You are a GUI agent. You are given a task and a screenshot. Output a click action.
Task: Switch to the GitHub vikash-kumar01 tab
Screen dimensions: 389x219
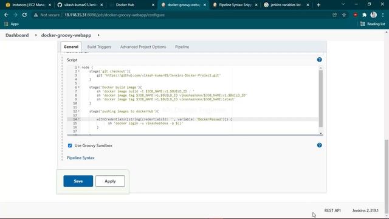pyautogui.click(x=80, y=5)
